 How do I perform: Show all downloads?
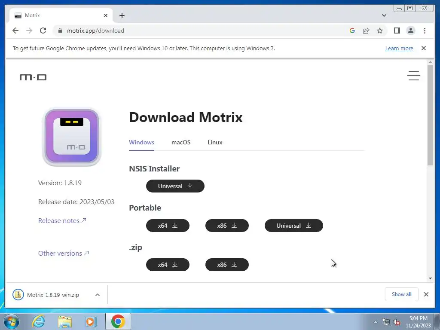tap(402, 294)
